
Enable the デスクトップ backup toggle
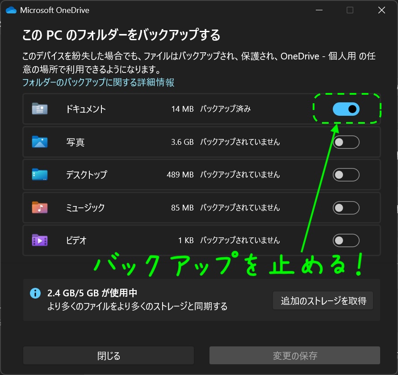click(346, 175)
